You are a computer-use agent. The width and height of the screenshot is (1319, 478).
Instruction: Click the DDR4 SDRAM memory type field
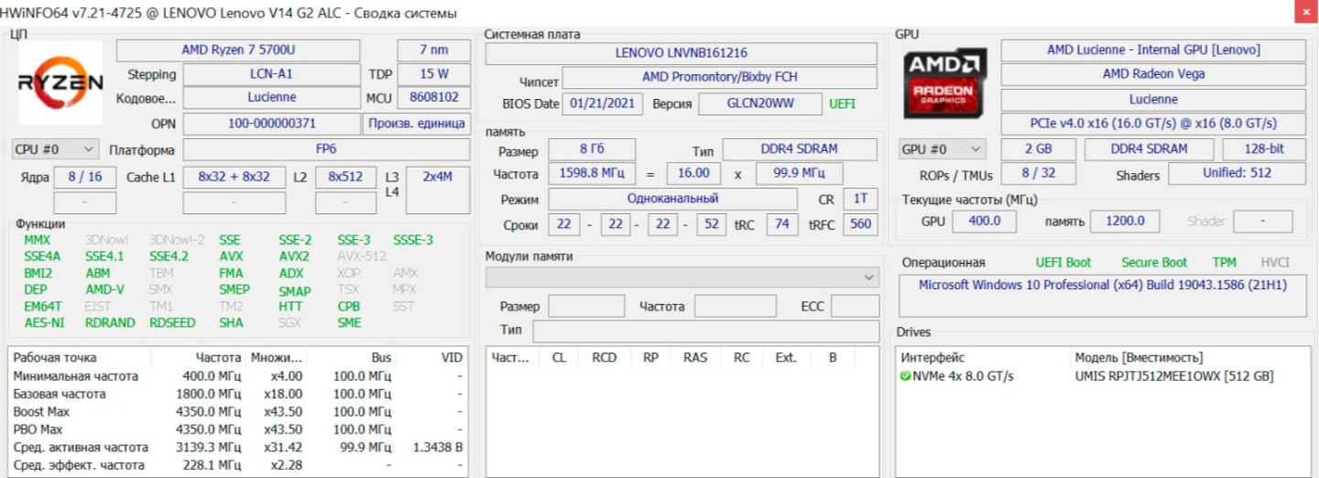pos(799,149)
